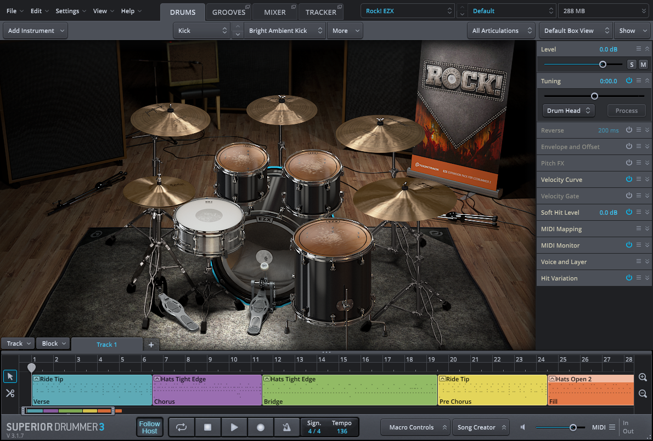Open the MIDI Mapping menu icon
The height and width of the screenshot is (441, 653).
coord(638,228)
